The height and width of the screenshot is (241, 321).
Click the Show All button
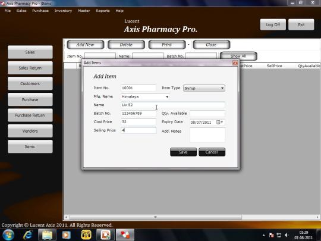coord(238,56)
